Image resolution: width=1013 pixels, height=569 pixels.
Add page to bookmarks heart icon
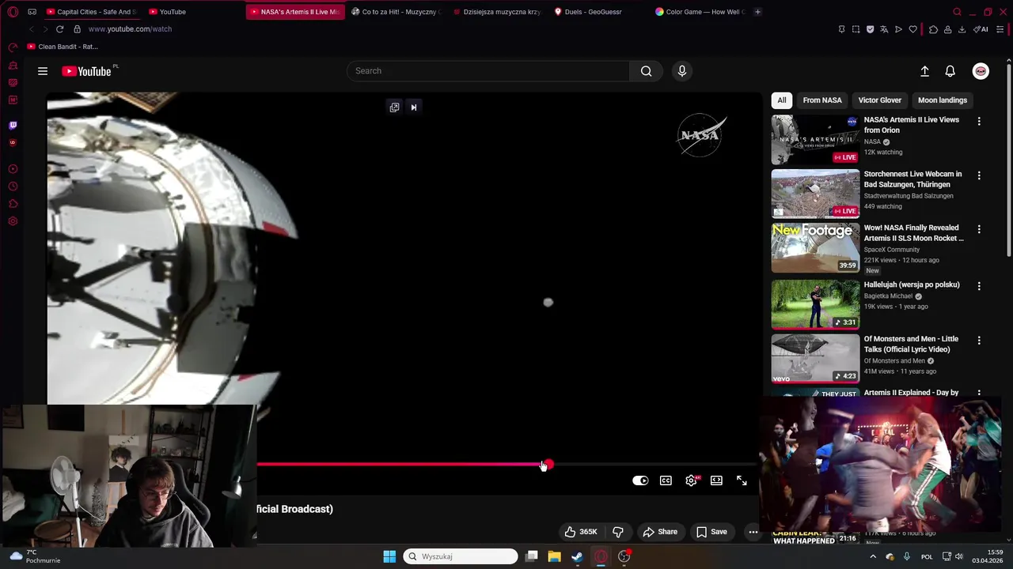coord(912,29)
